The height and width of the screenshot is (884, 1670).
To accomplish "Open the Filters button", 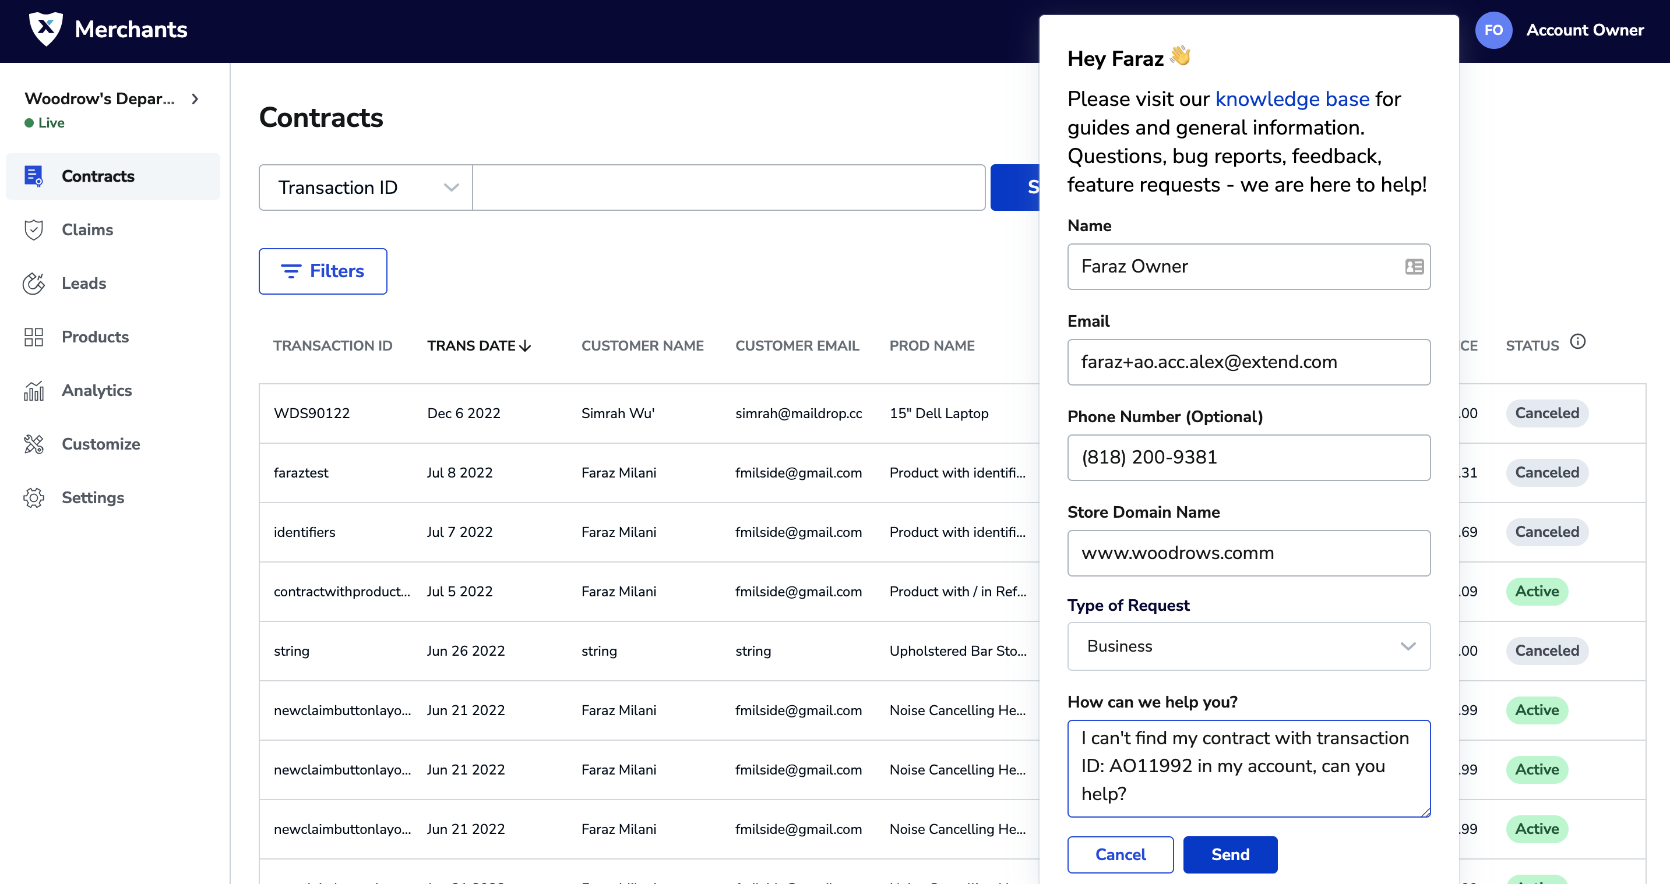I will pos(323,271).
